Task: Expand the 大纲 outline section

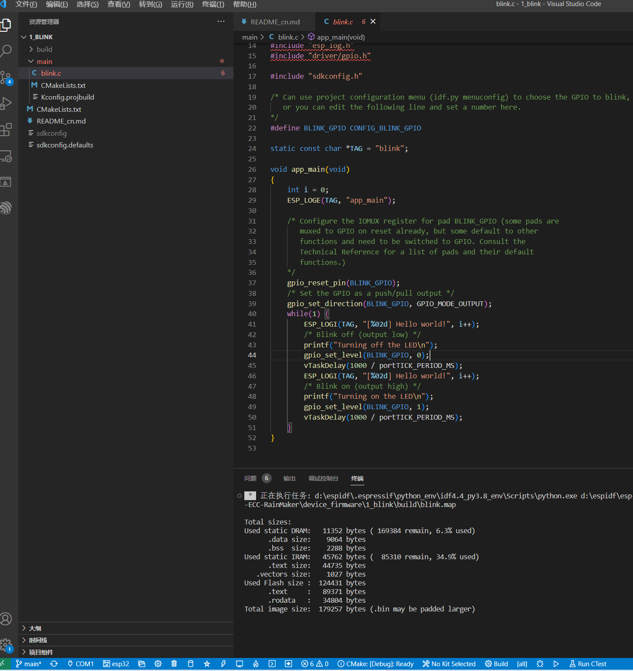Action: click(x=126, y=628)
